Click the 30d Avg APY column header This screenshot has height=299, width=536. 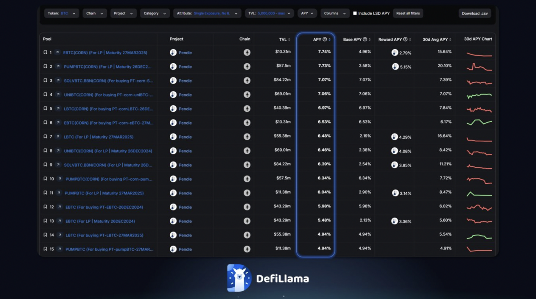coord(435,40)
